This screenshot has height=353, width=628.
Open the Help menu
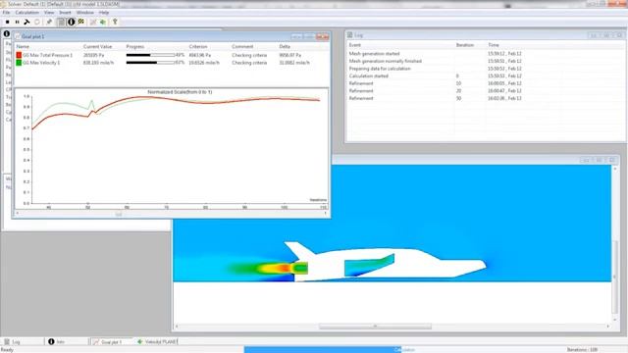(x=104, y=13)
